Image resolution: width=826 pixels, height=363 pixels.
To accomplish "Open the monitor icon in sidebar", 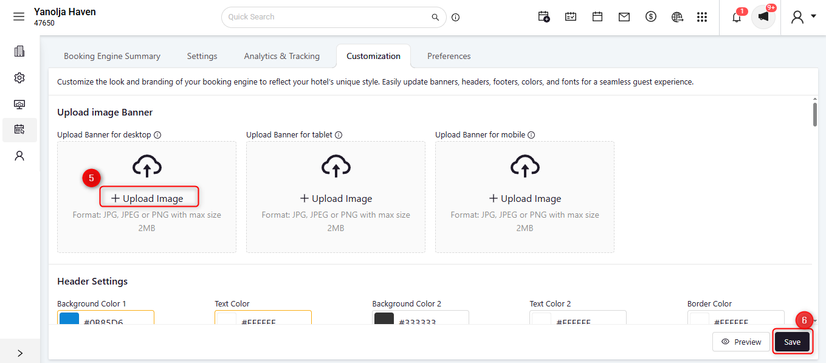I will (x=19, y=104).
